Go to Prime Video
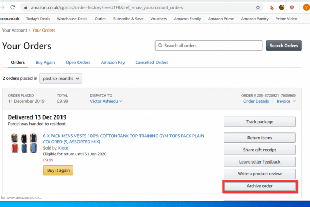This screenshot has height=207, width=310. coord(286,19)
